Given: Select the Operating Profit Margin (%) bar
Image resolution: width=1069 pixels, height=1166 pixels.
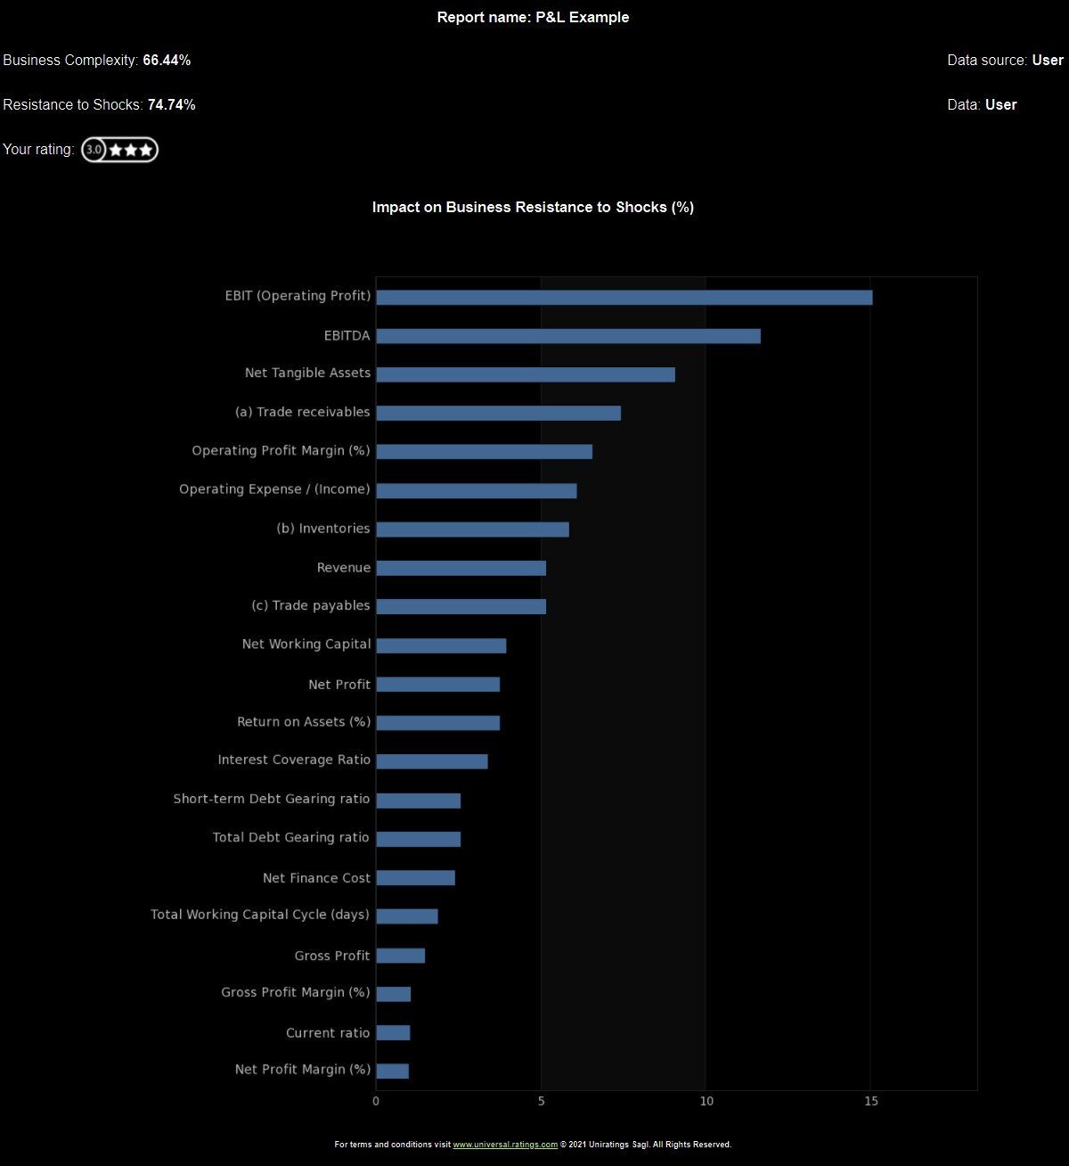Looking at the screenshot, I should (484, 452).
